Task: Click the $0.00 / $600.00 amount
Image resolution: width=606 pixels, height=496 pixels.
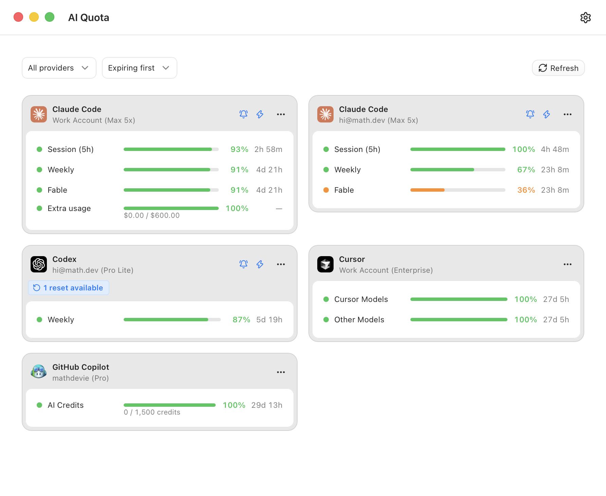Action: [152, 215]
